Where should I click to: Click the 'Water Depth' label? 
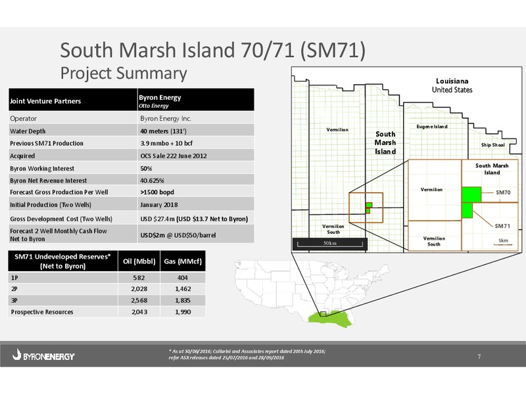[28, 131]
